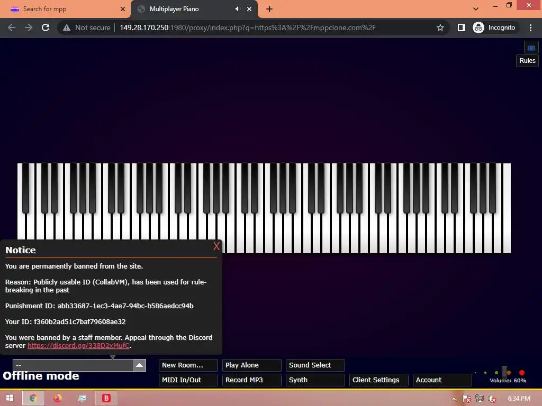Open the Synth panel
542x406 pixels.
click(x=315, y=380)
